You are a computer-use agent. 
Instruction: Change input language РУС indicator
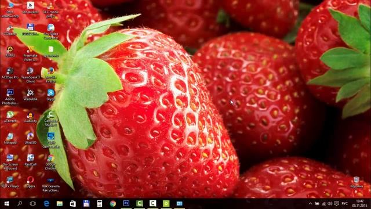point(345,204)
